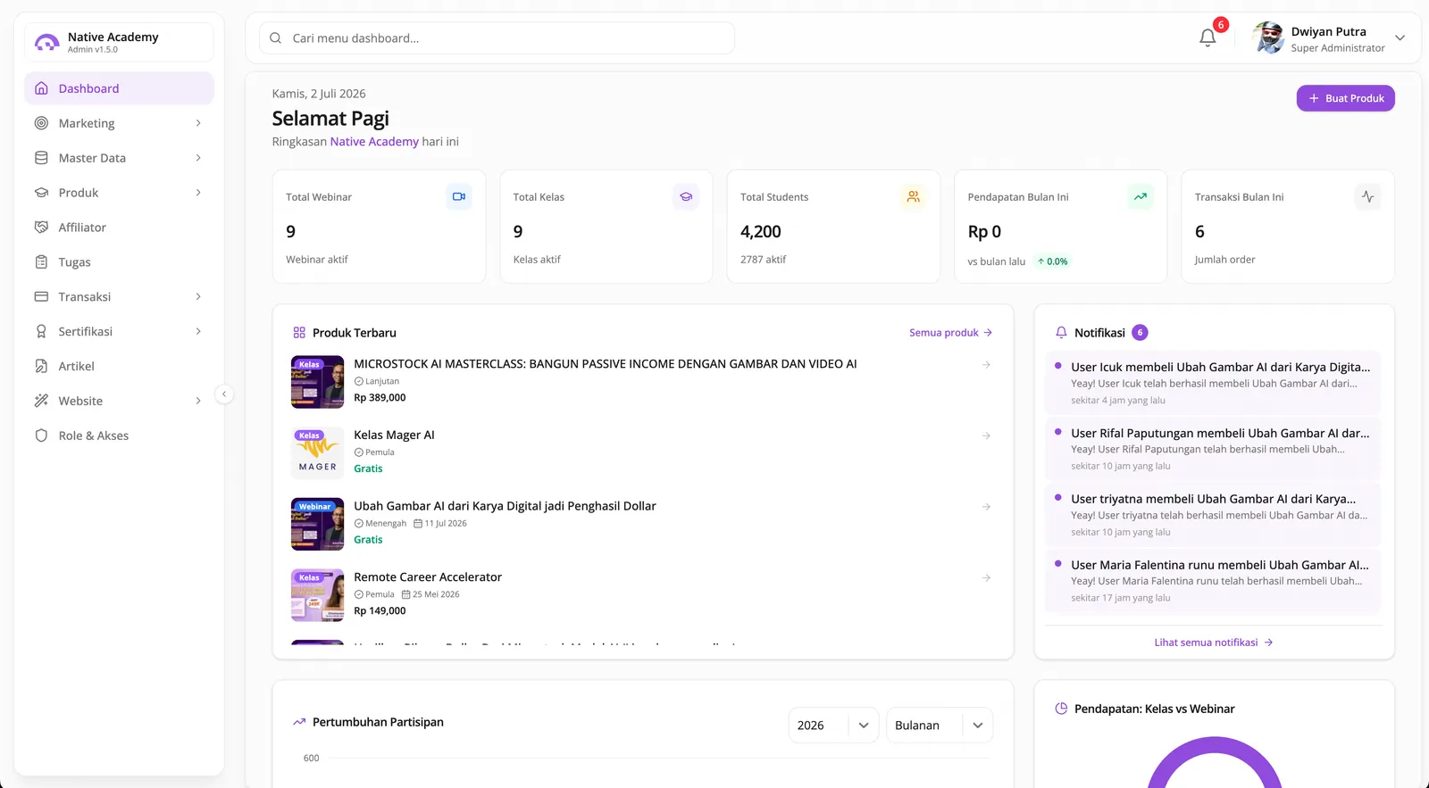
Task: Click the Produk Terbaru grid icon
Action: point(299,333)
